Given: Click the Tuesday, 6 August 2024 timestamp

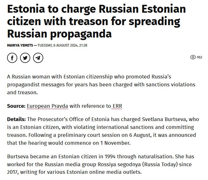Looking at the screenshot, I should tap(62, 45).
